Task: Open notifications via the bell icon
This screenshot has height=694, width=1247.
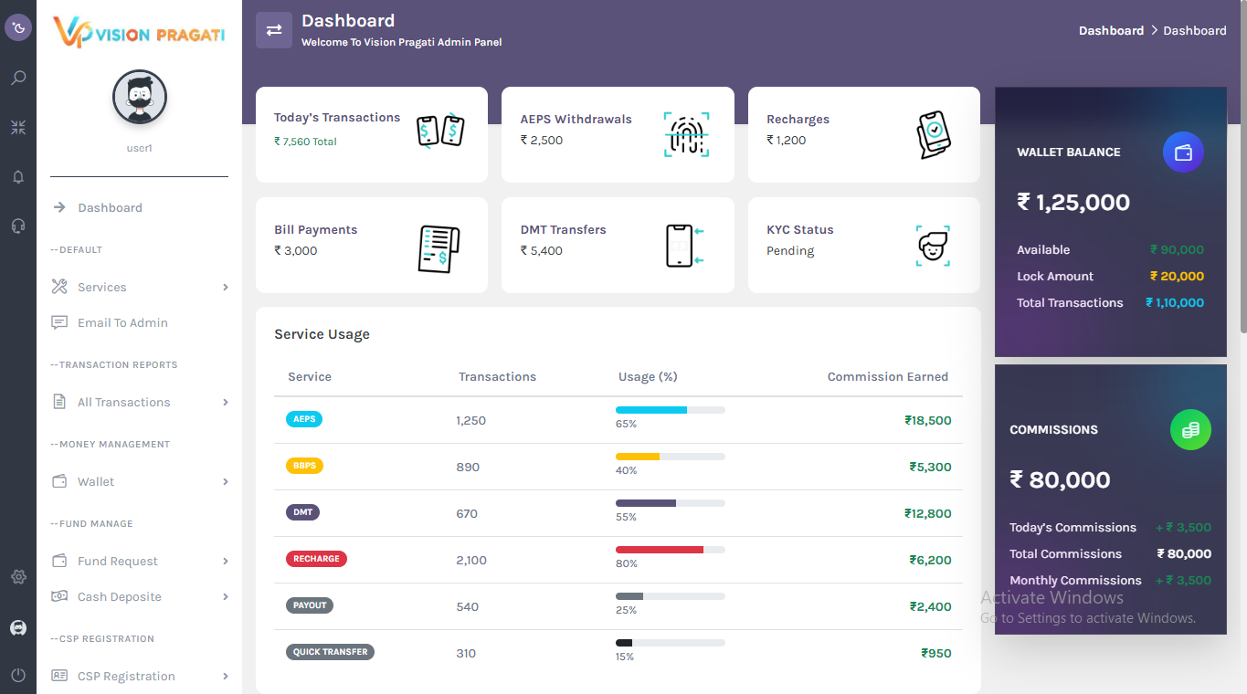Action: 18,177
